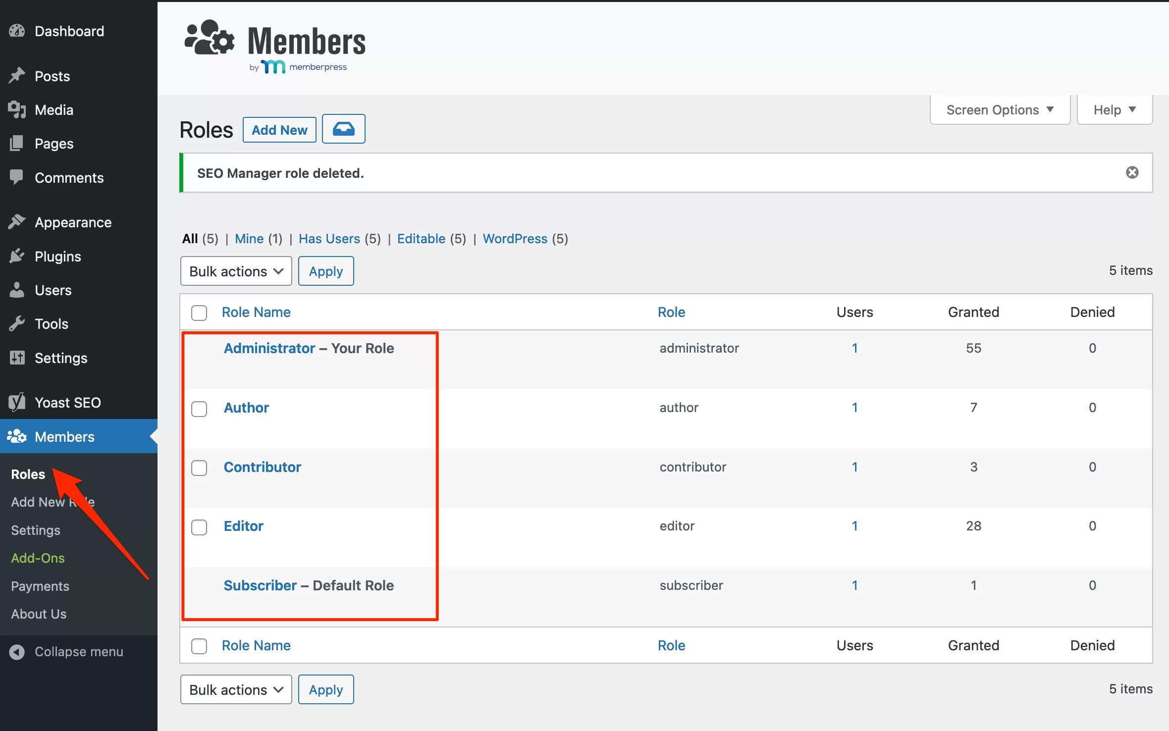This screenshot has width=1169, height=731.
Task: Open Dashboard menu item
Action: 79,31
